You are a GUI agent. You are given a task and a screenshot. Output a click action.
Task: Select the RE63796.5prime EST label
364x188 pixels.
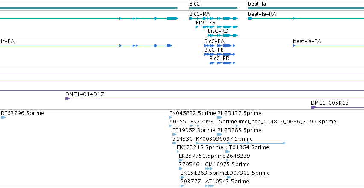(x=22, y=113)
